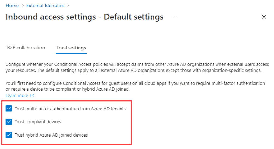Click the label text Trust multi-factor authentication from Azure AD tenants
The image size is (274, 149).
(70, 109)
